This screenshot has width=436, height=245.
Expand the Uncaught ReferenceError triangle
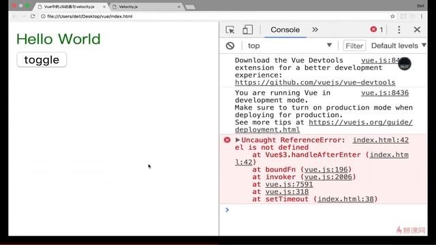[x=238, y=140]
